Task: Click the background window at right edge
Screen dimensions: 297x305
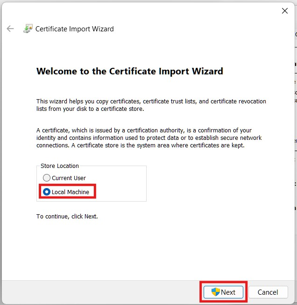Action: [x=295, y=117]
